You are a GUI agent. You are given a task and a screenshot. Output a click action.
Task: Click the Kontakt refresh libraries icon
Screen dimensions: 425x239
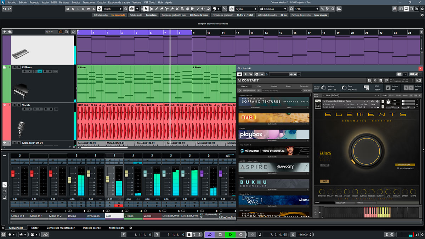tap(239, 91)
